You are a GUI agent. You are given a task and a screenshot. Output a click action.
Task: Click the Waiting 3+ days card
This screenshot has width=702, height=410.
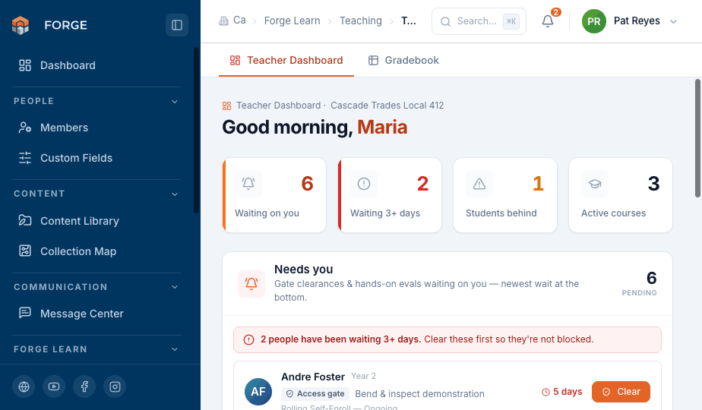[x=390, y=195]
